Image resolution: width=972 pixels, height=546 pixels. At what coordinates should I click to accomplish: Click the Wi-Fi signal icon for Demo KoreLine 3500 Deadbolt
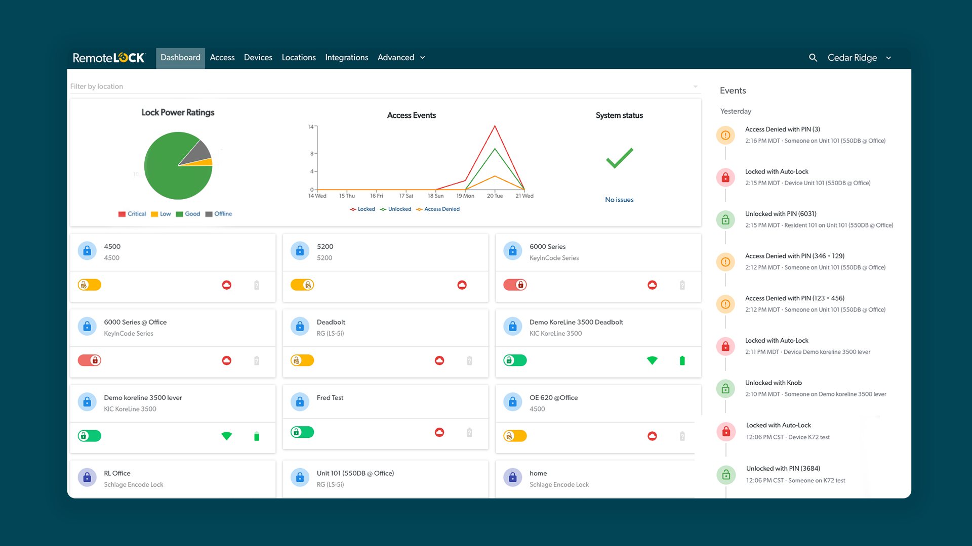pyautogui.click(x=652, y=360)
